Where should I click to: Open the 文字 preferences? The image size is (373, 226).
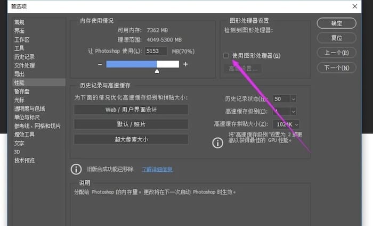pyautogui.click(x=19, y=143)
